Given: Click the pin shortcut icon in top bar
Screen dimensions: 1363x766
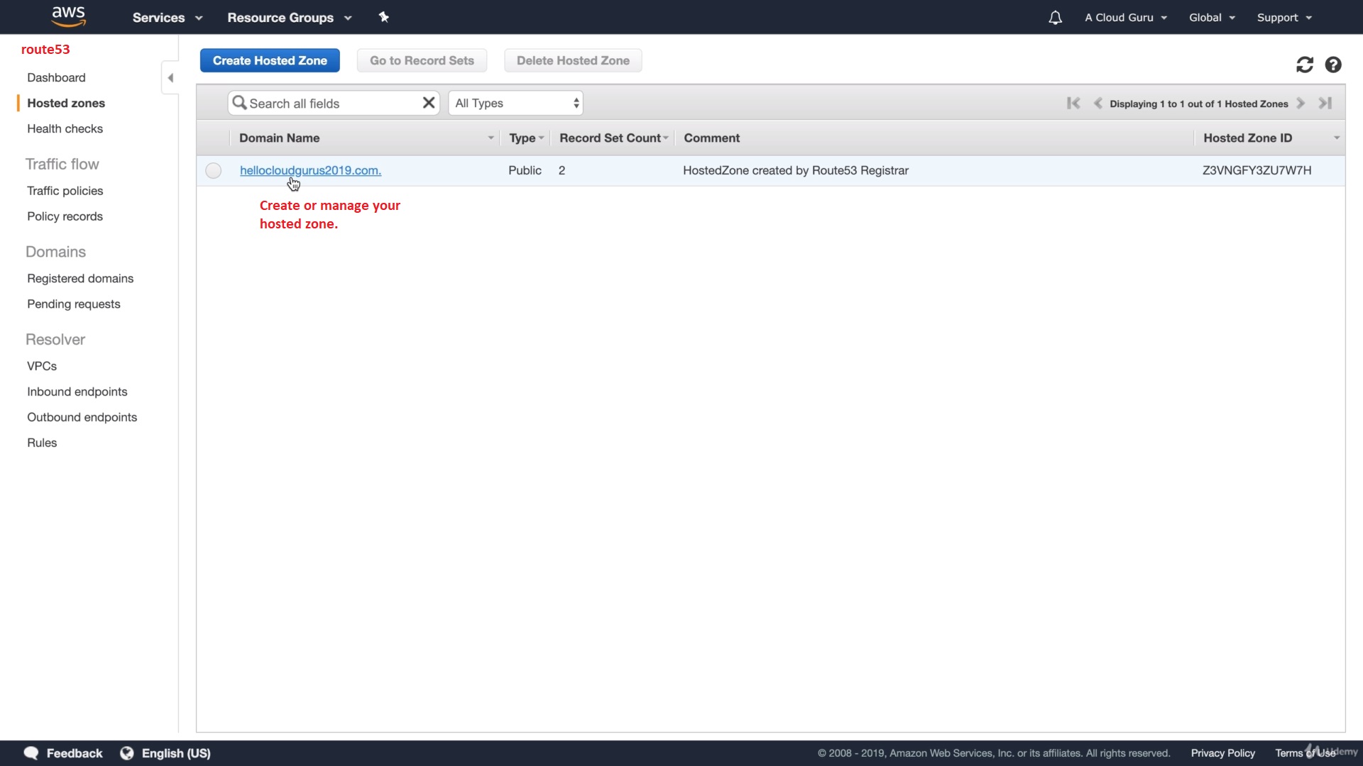Looking at the screenshot, I should click(x=384, y=17).
